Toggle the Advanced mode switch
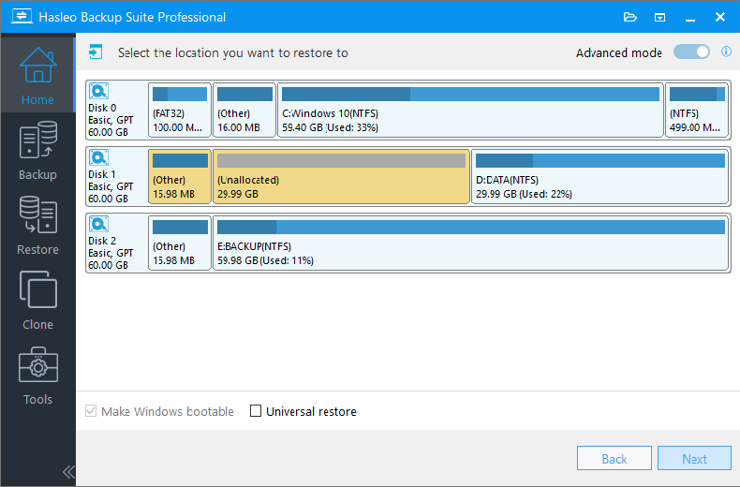Screen dimensions: 740x487 tap(691, 52)
